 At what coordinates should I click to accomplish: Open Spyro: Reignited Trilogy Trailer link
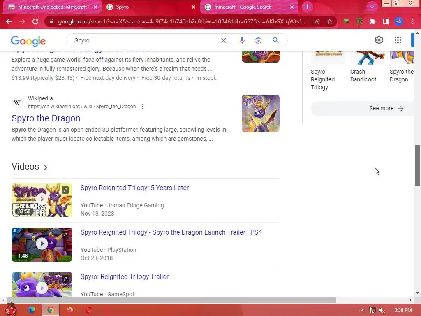point(125,277)
